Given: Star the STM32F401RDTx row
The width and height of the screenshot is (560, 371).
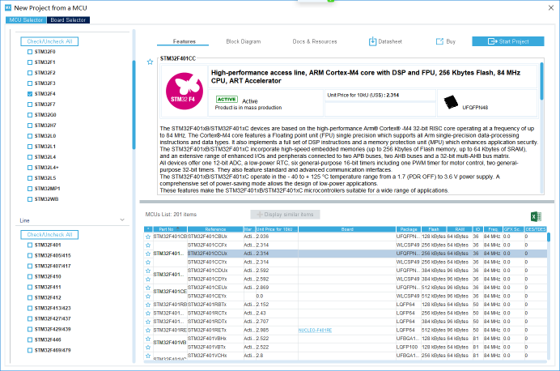Looking at the screenshot, I should [x=148, y=322].
